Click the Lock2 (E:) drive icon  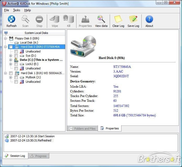[22, 64]
